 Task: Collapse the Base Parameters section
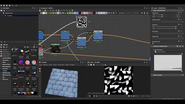pyautogui.click(x=152, y=10)
